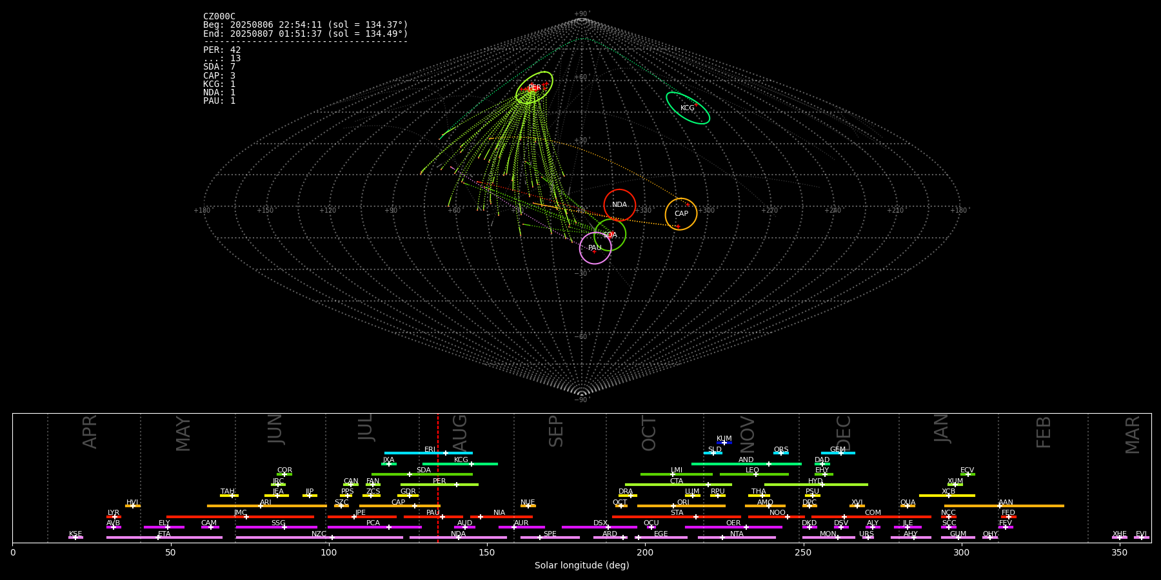Click the orange ORI bar in timeline
The image size is (1161, 580).
pyautogui.click(x=681, y=506)
